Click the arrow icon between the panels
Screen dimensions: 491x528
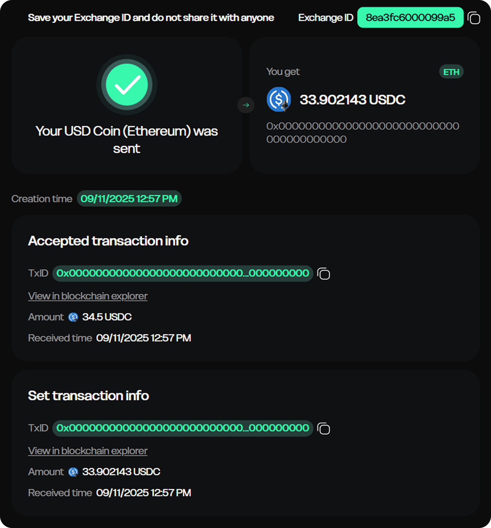tap(246, 105)
